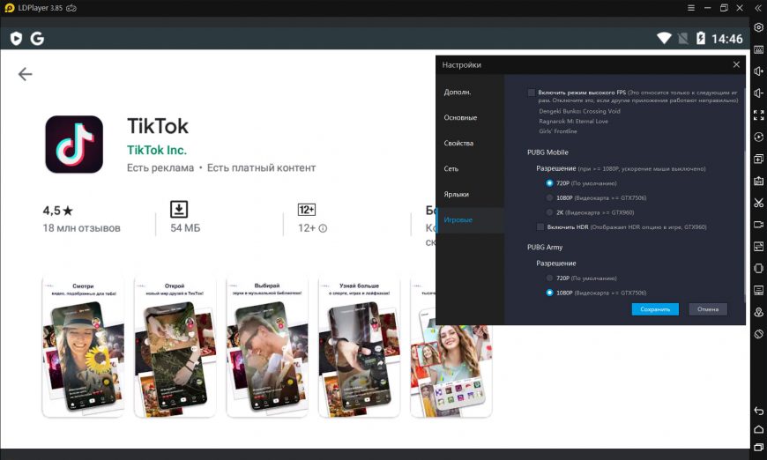Start video recording from sidebar
Viewport: 767px width, 460px height.
758,225
